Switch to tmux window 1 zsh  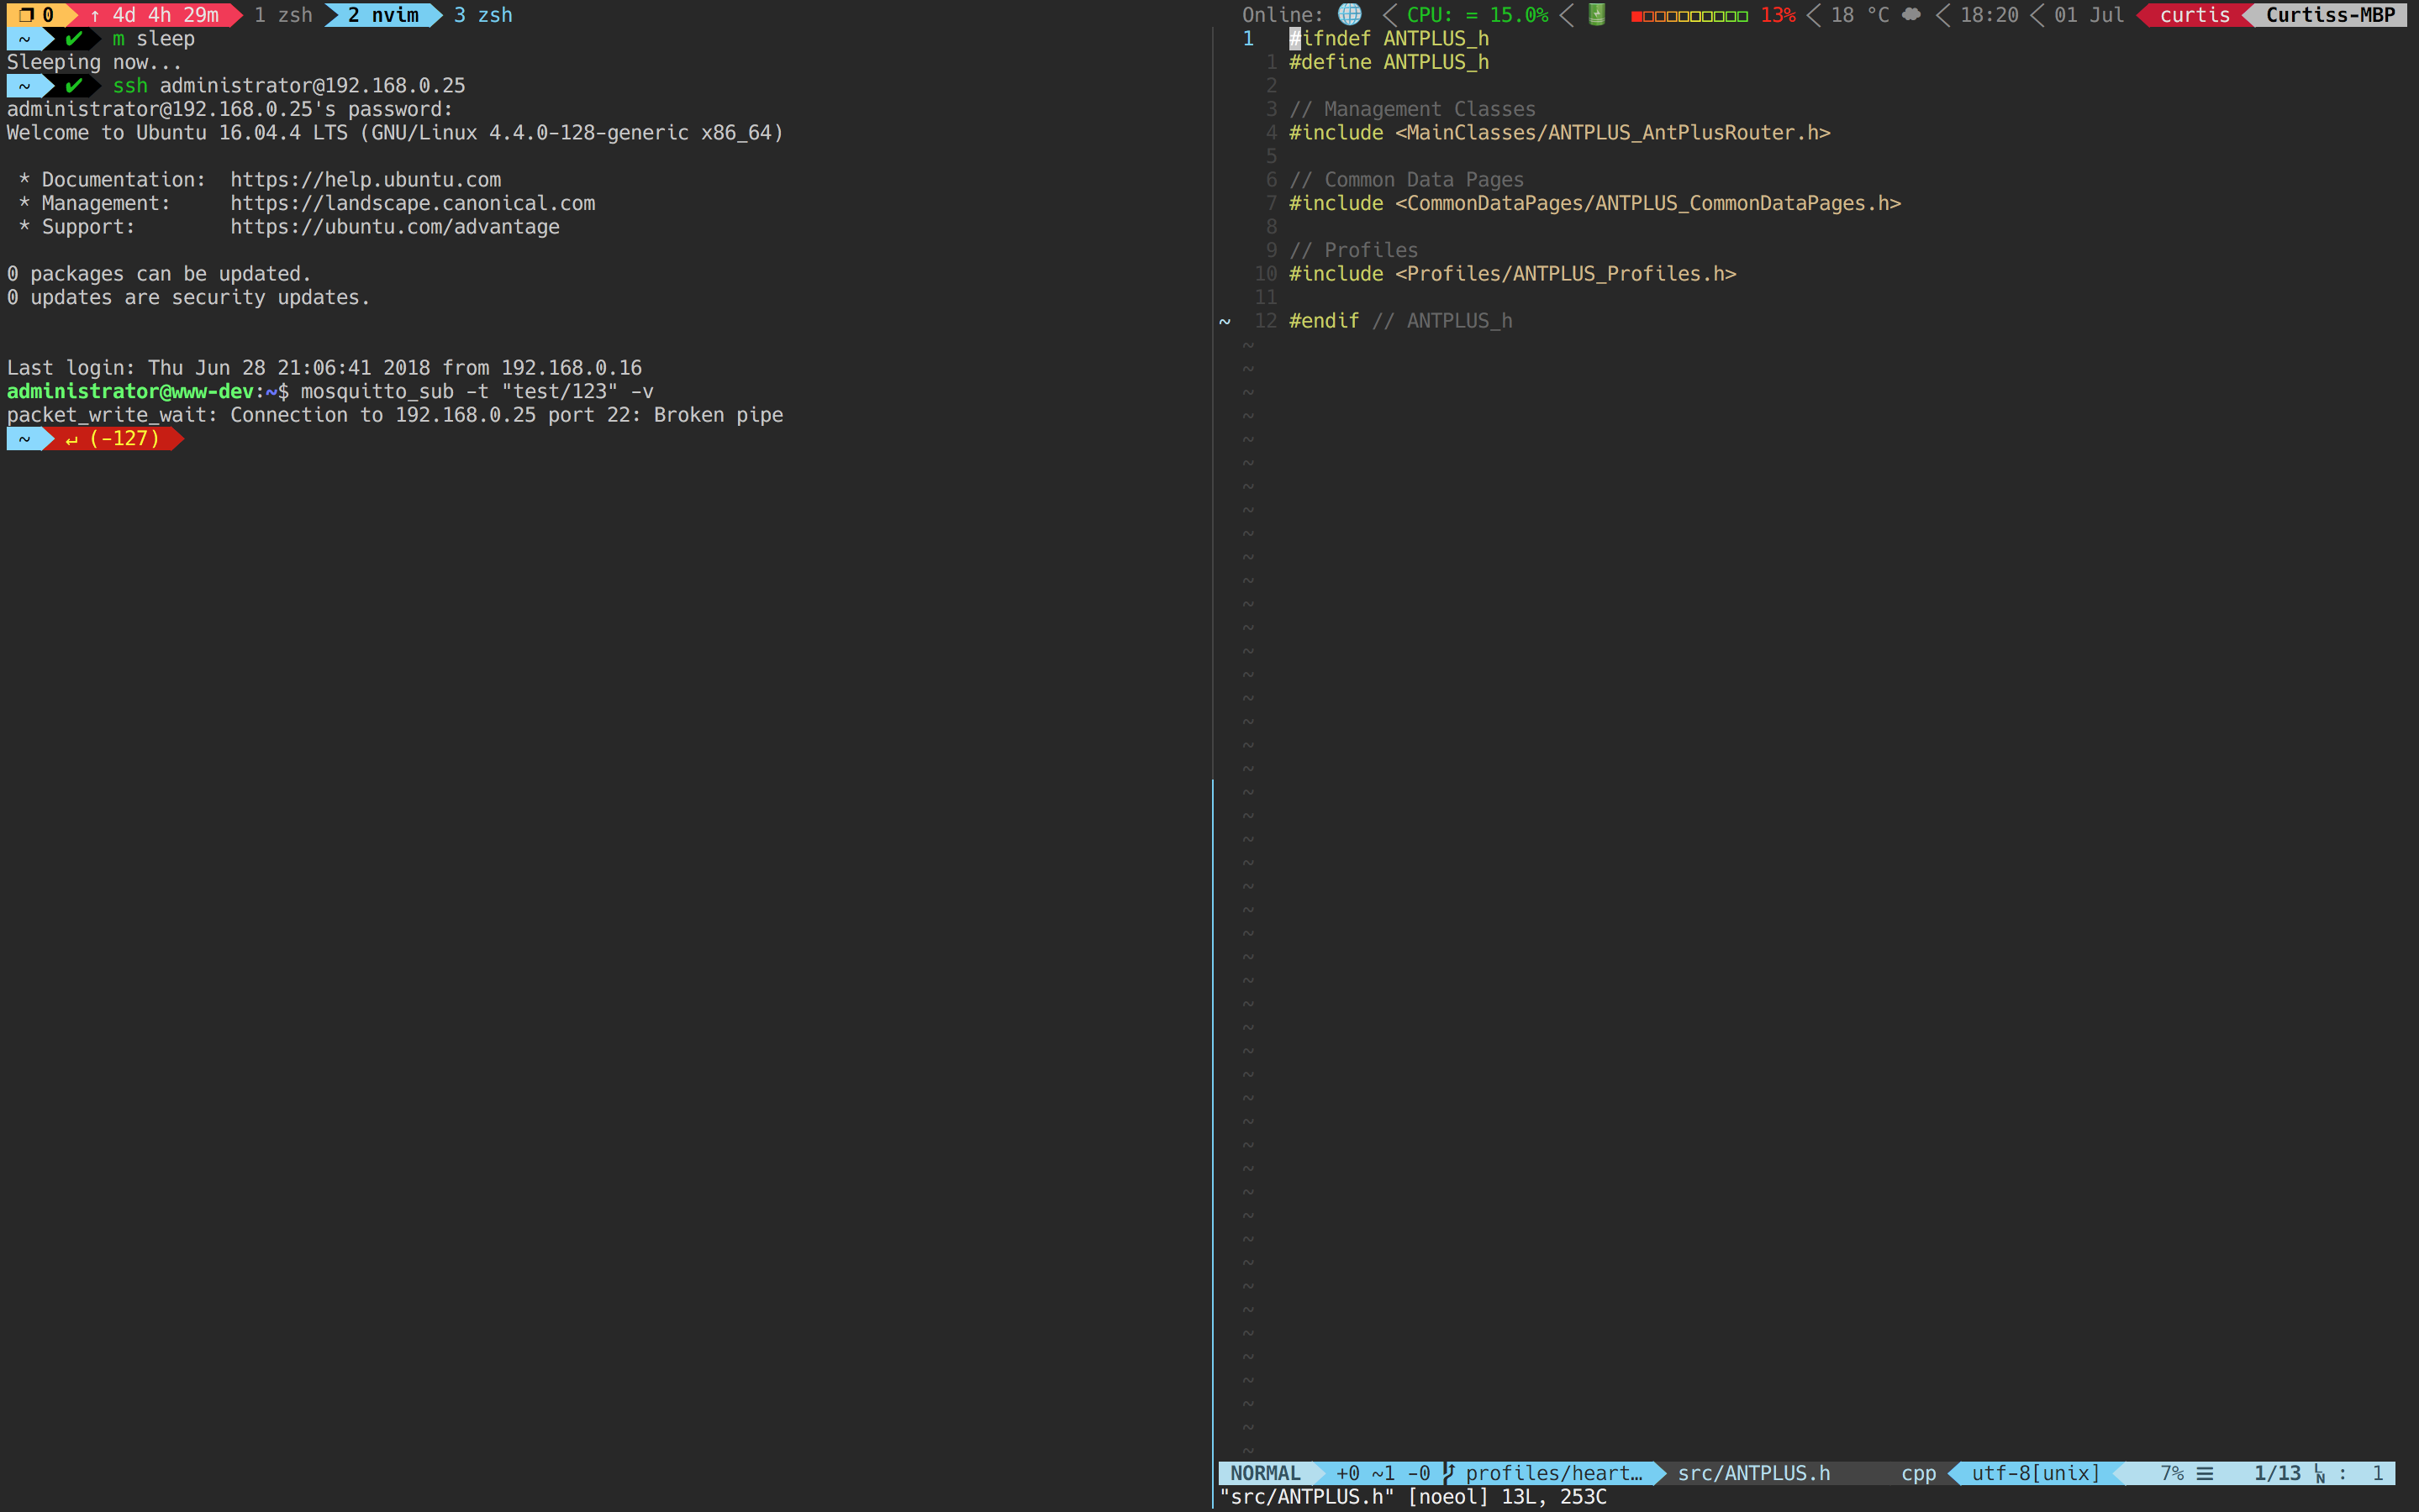click(x=283, y=15)
